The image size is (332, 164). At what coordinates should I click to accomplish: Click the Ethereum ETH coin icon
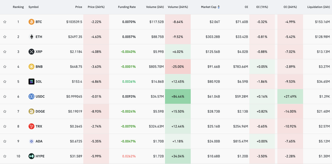(31, 37)
